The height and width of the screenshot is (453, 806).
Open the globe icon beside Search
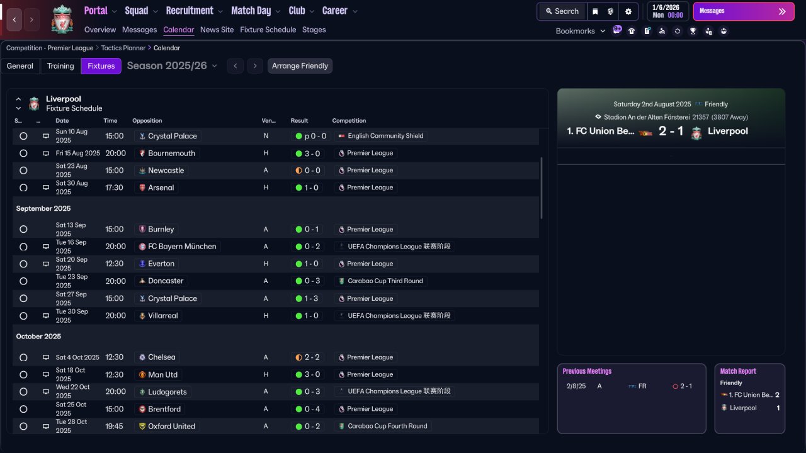coord(611,11)
